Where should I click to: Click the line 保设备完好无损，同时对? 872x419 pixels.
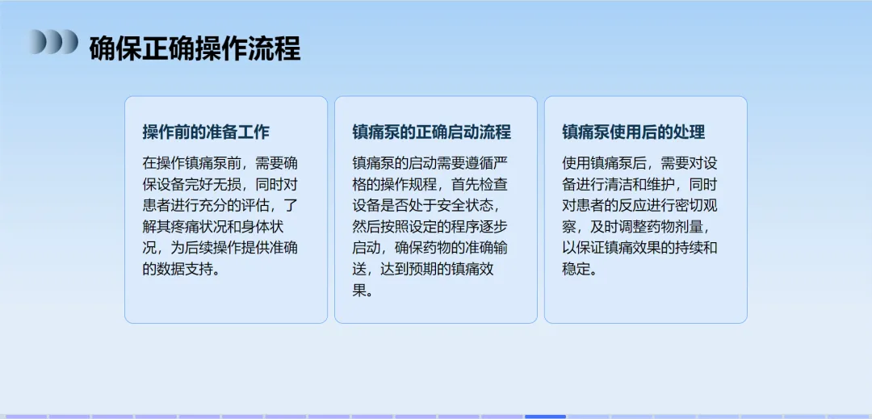click(x=220, y=184)
